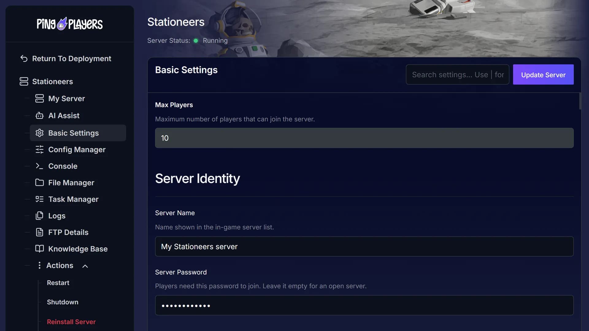589x331 pixels.
Task: Click Restart under Actions
Action: [58, 283]
